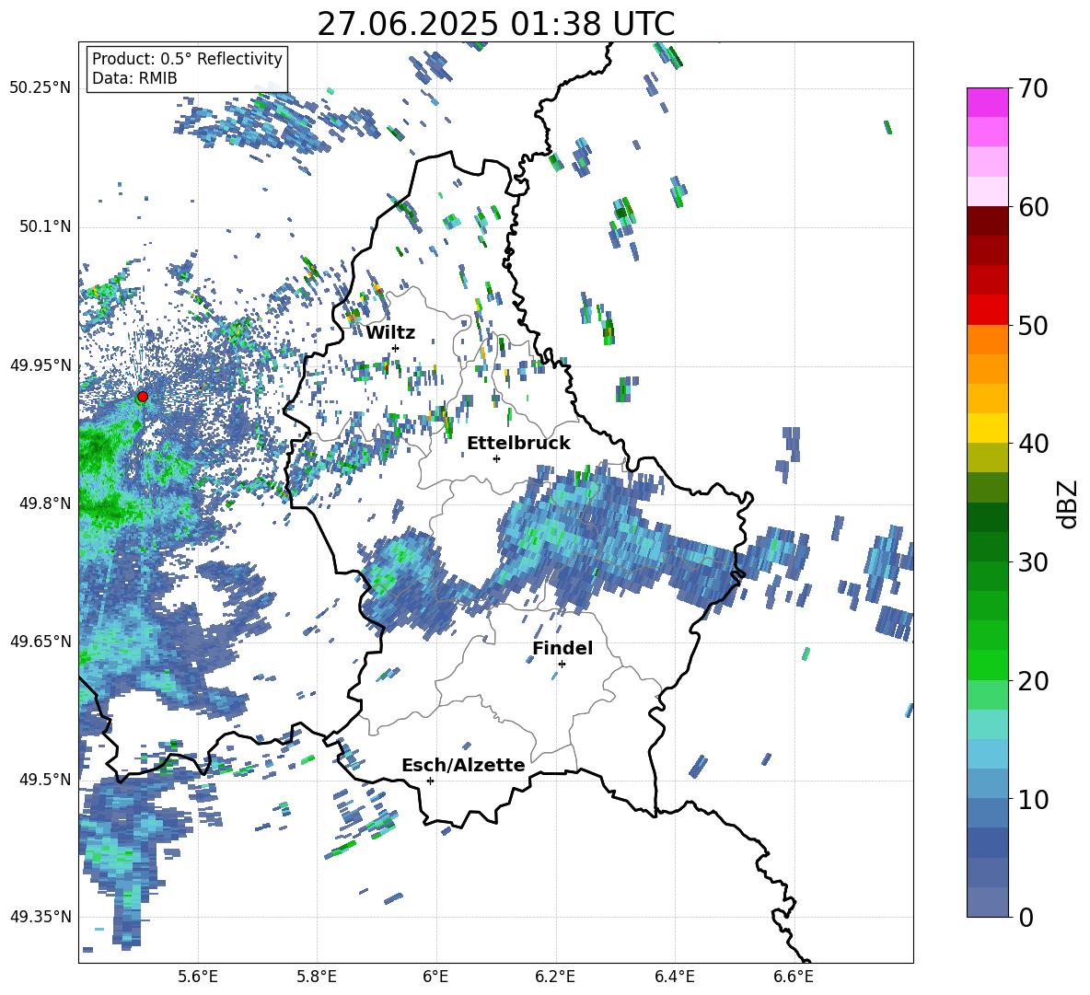
Task: Click the 6.2°E longitude label
Action: [555, 977]
